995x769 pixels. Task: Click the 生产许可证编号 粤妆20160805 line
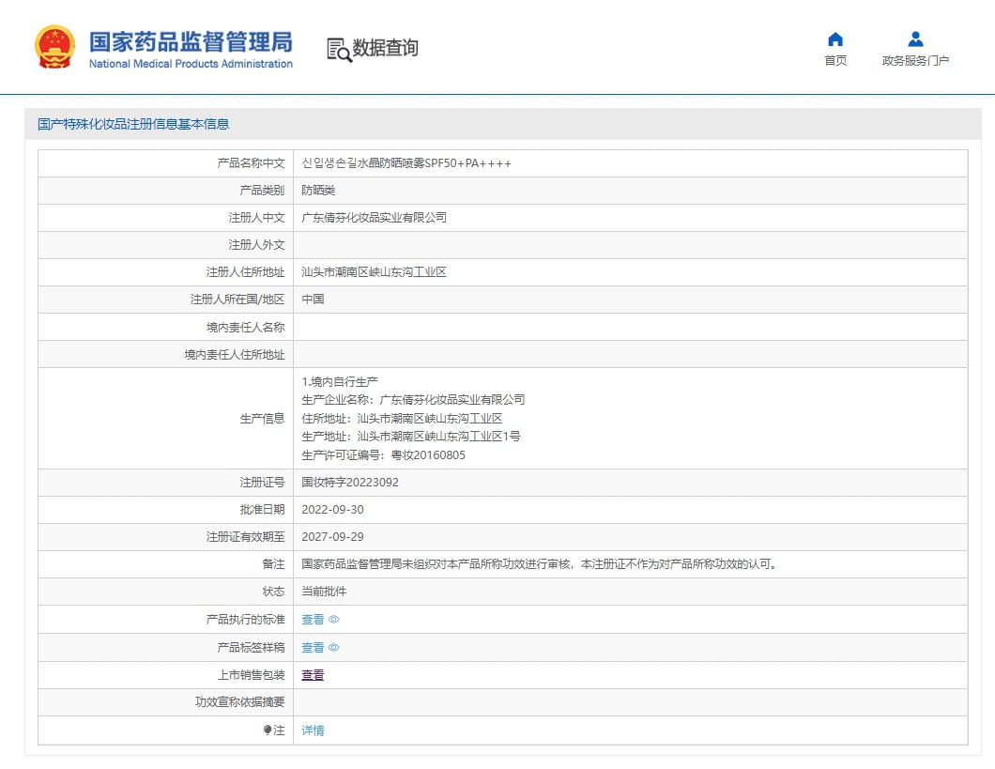(383, 455)
